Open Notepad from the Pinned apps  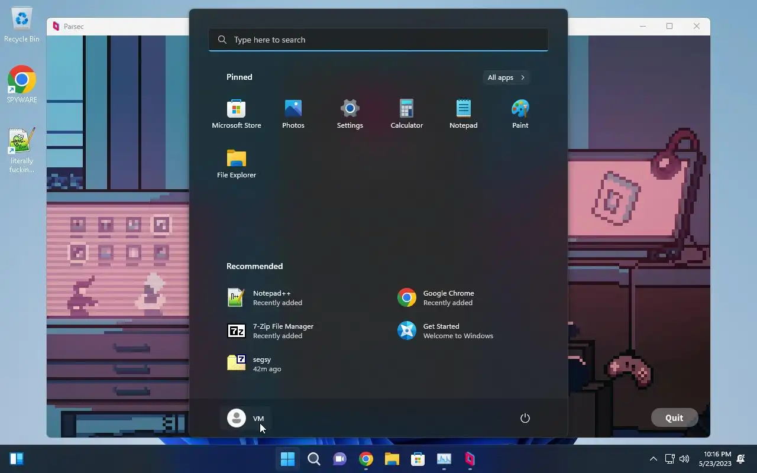464,114
